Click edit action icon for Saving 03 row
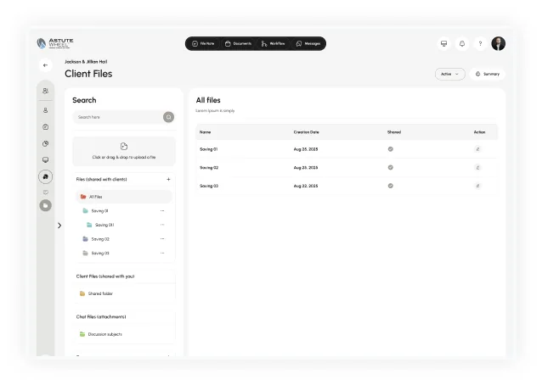Image resolution: width=542 pixels, height=385 pixels. (x=477, y=186)
